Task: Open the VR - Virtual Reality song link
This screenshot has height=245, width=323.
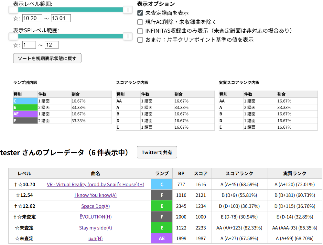Action: (x=95, y=184)
